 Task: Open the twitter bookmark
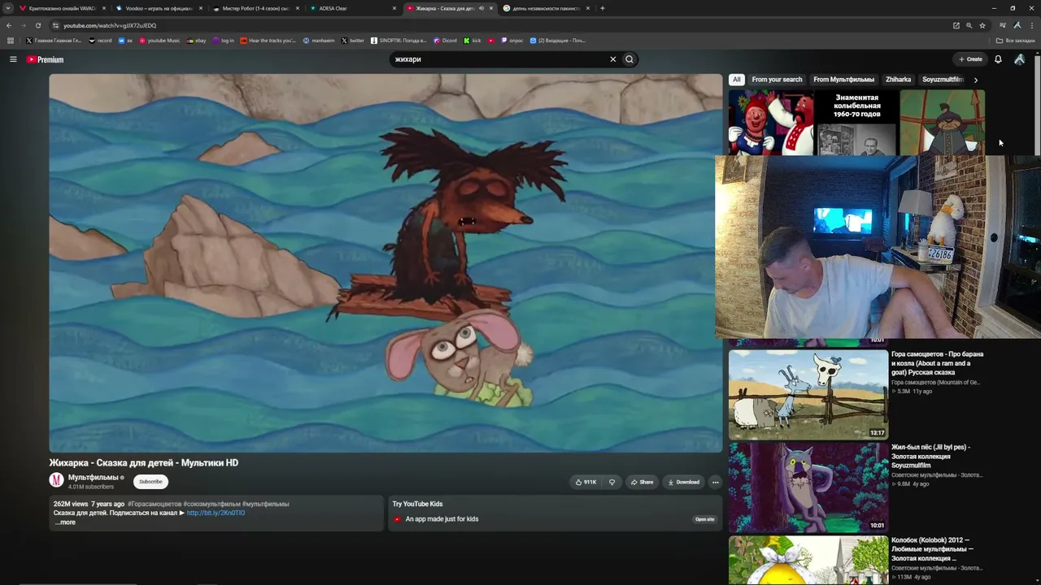[352, 40]
